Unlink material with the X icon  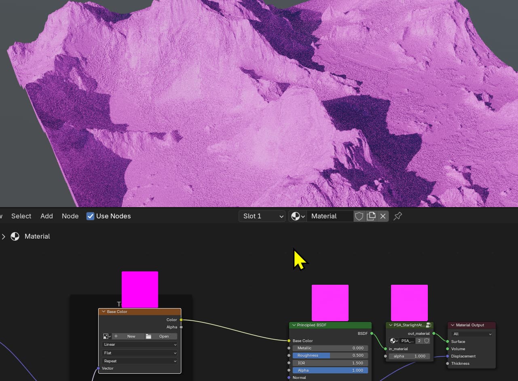[383, 216]
